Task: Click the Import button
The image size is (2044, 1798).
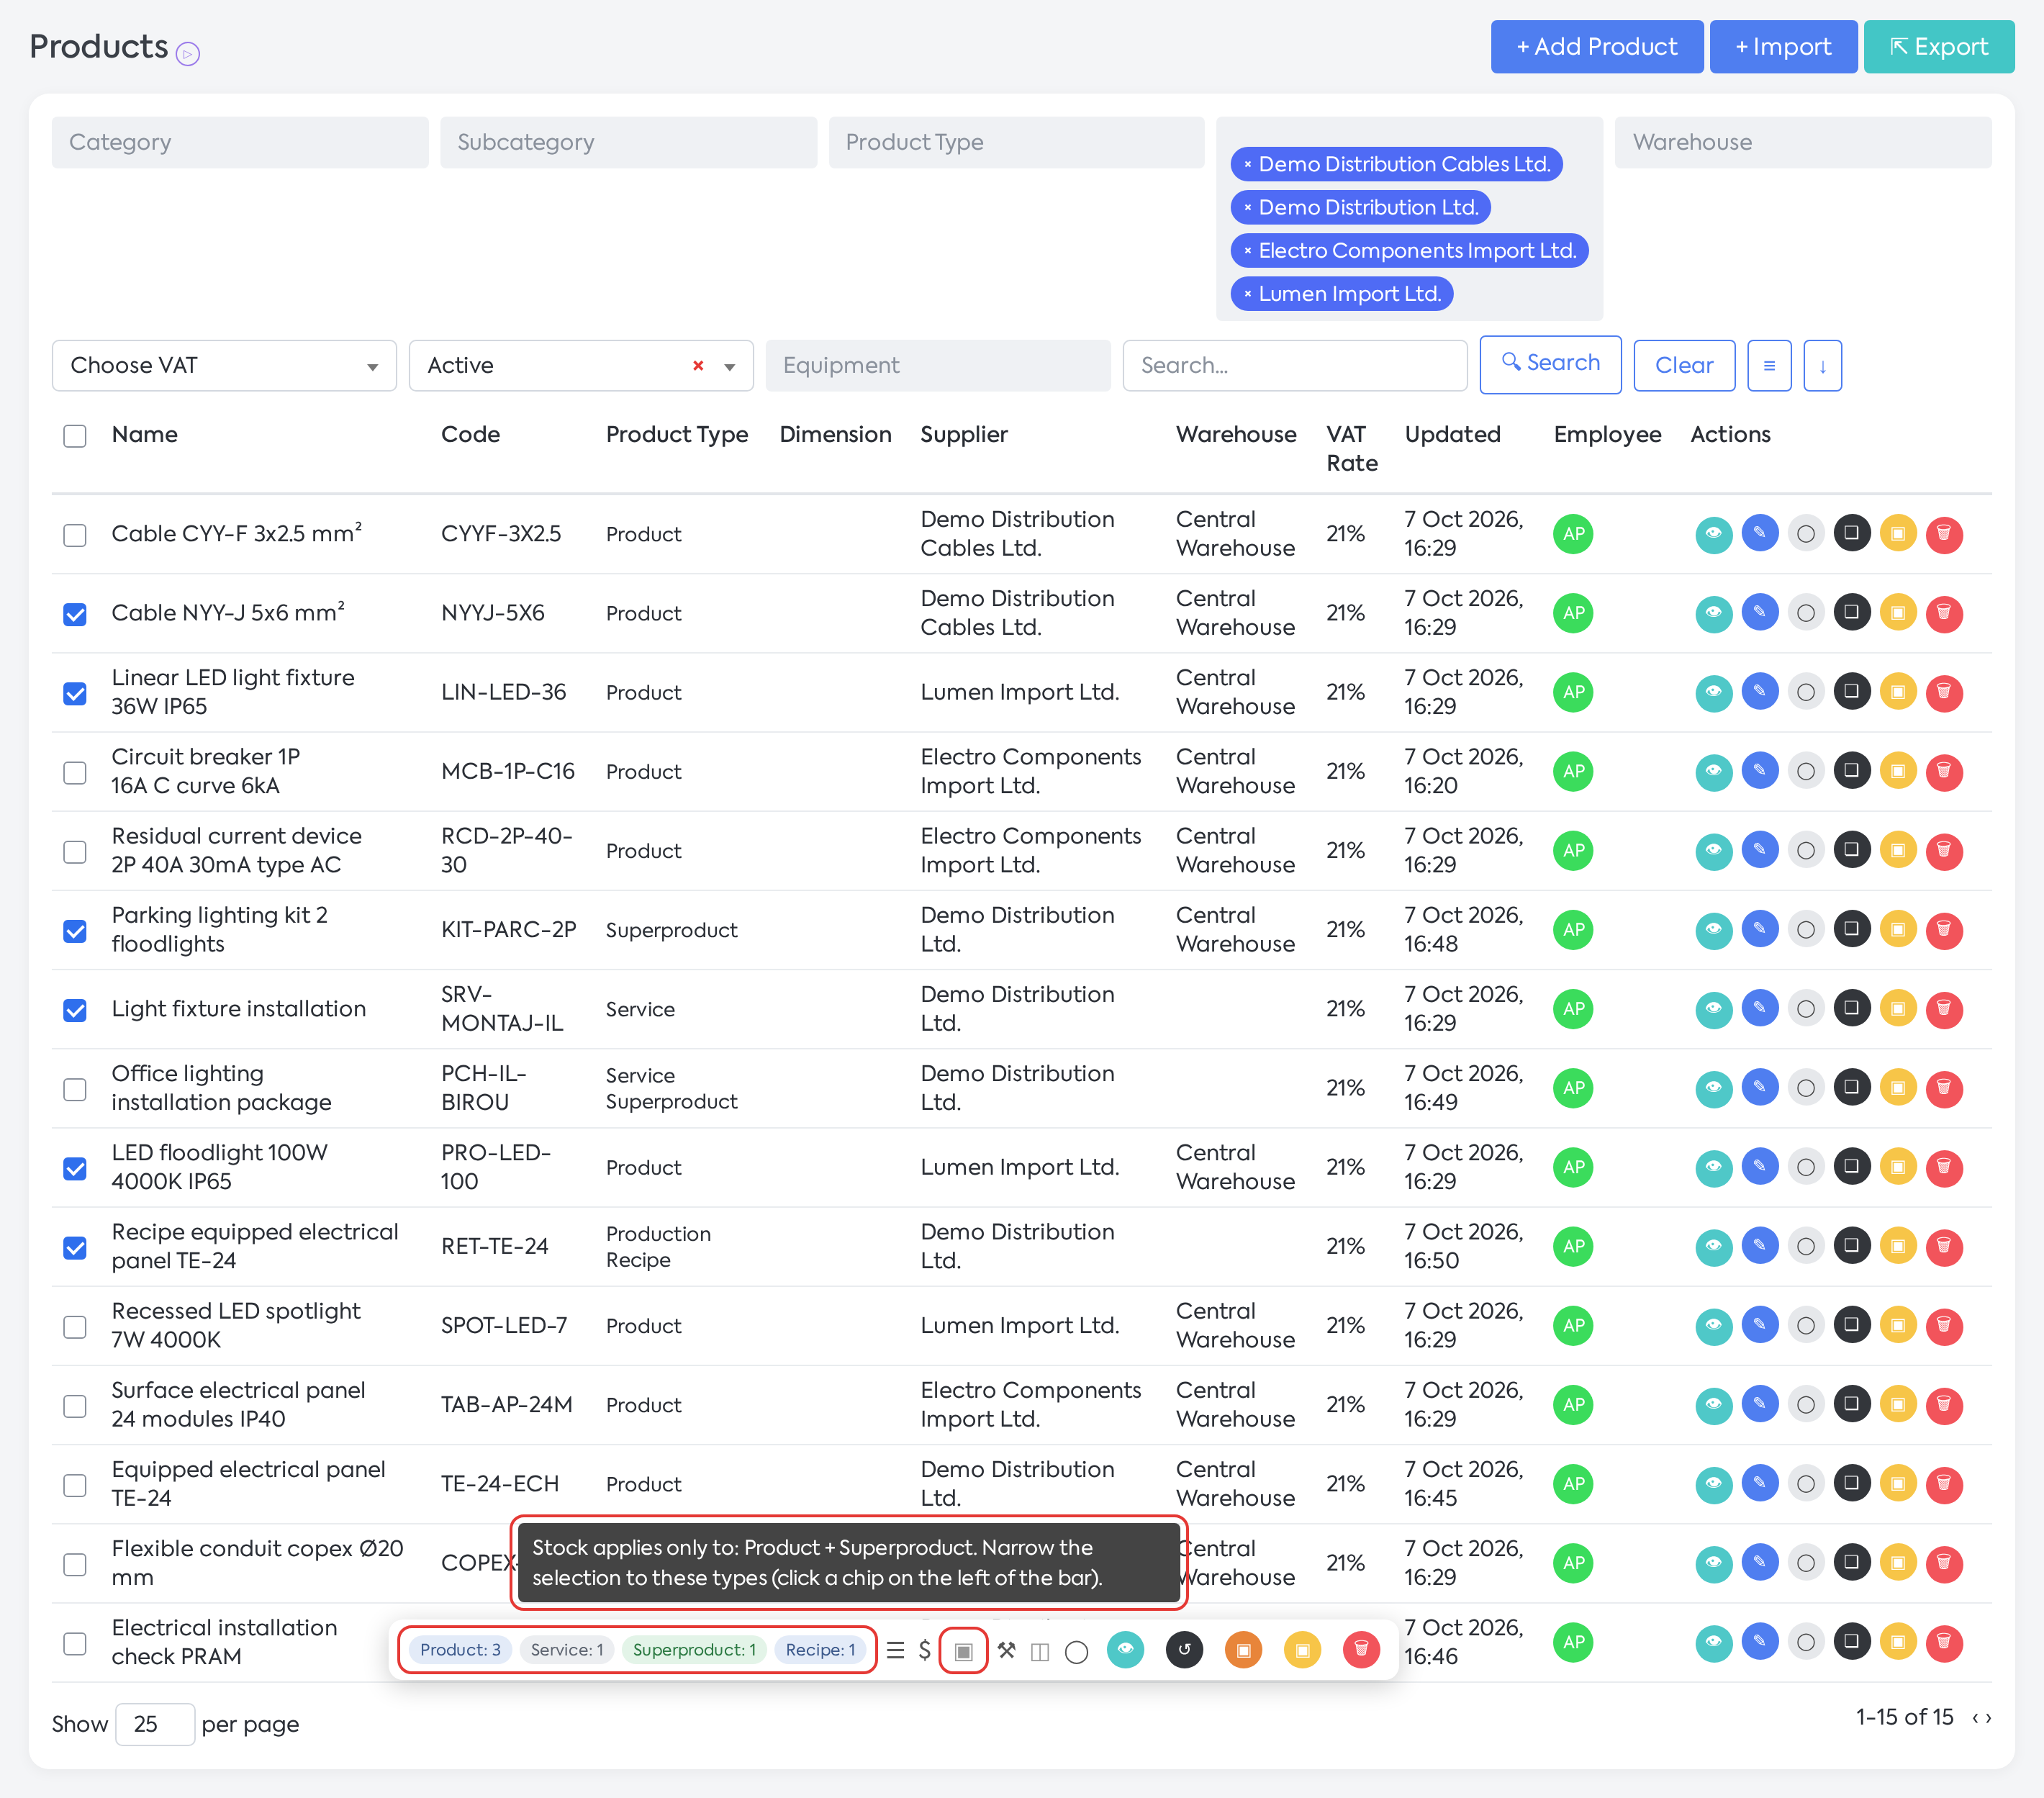Action: coord(1783,47)
